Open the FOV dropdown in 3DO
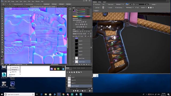 pos(104,4)
